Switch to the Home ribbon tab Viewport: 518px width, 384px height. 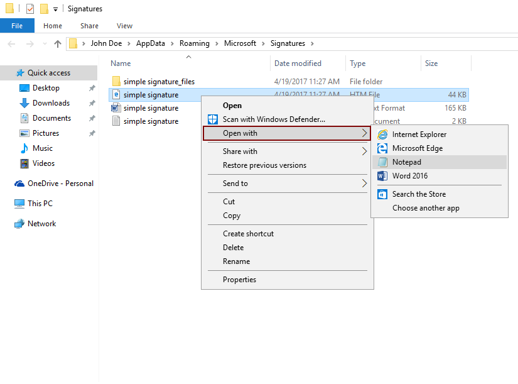click(x=53, y=26)
